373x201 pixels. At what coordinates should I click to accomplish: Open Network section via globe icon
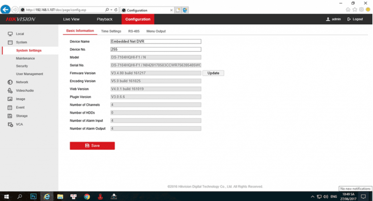tap(10, 82)
